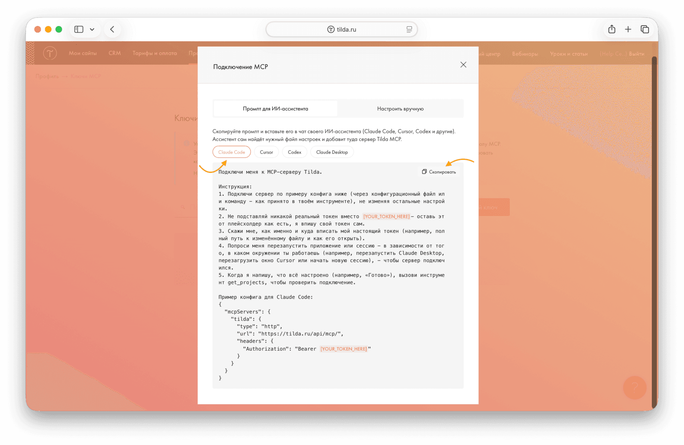The image size is (684, 445).
Task: Focus the tilda.ru address bar
Action: point(342,29)
